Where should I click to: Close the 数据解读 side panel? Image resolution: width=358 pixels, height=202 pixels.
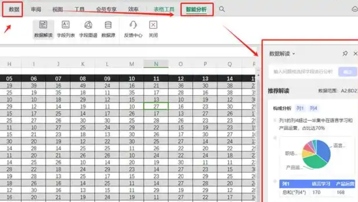coord(355,54)
